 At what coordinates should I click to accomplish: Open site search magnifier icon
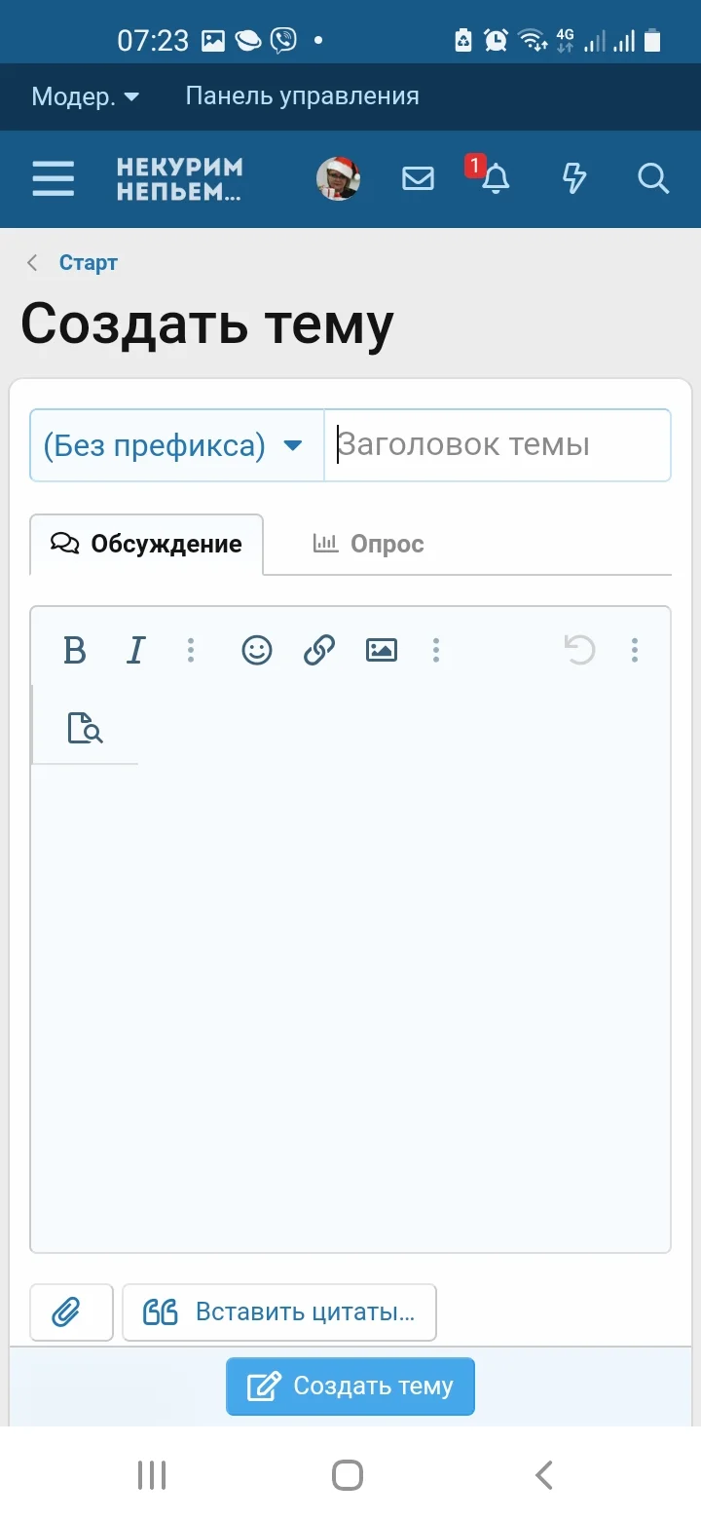[653, 178]
